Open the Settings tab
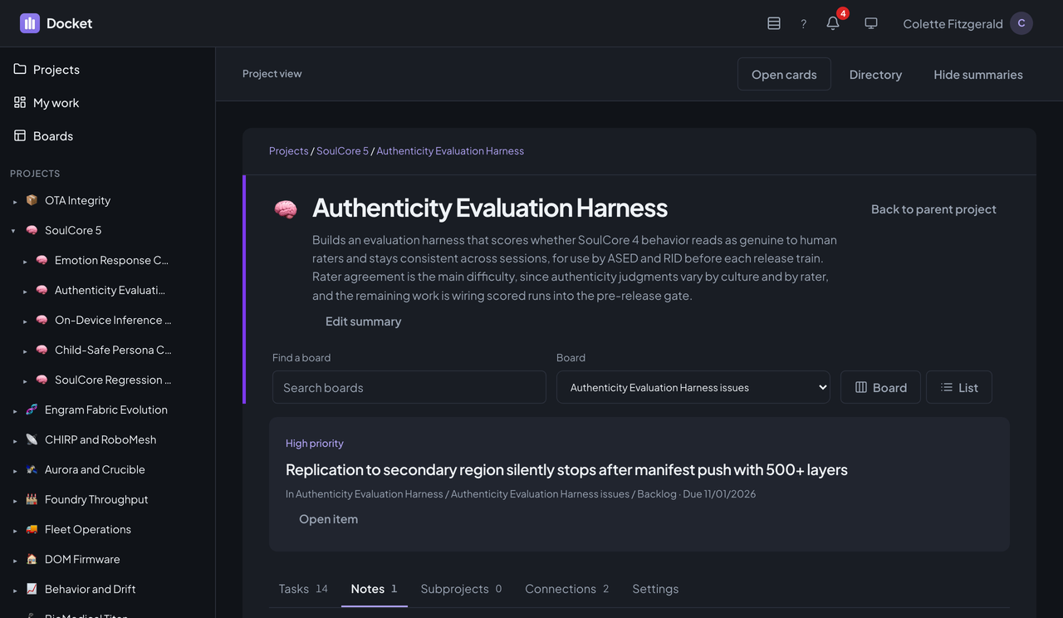1063x618 pixels. [655, 589]
